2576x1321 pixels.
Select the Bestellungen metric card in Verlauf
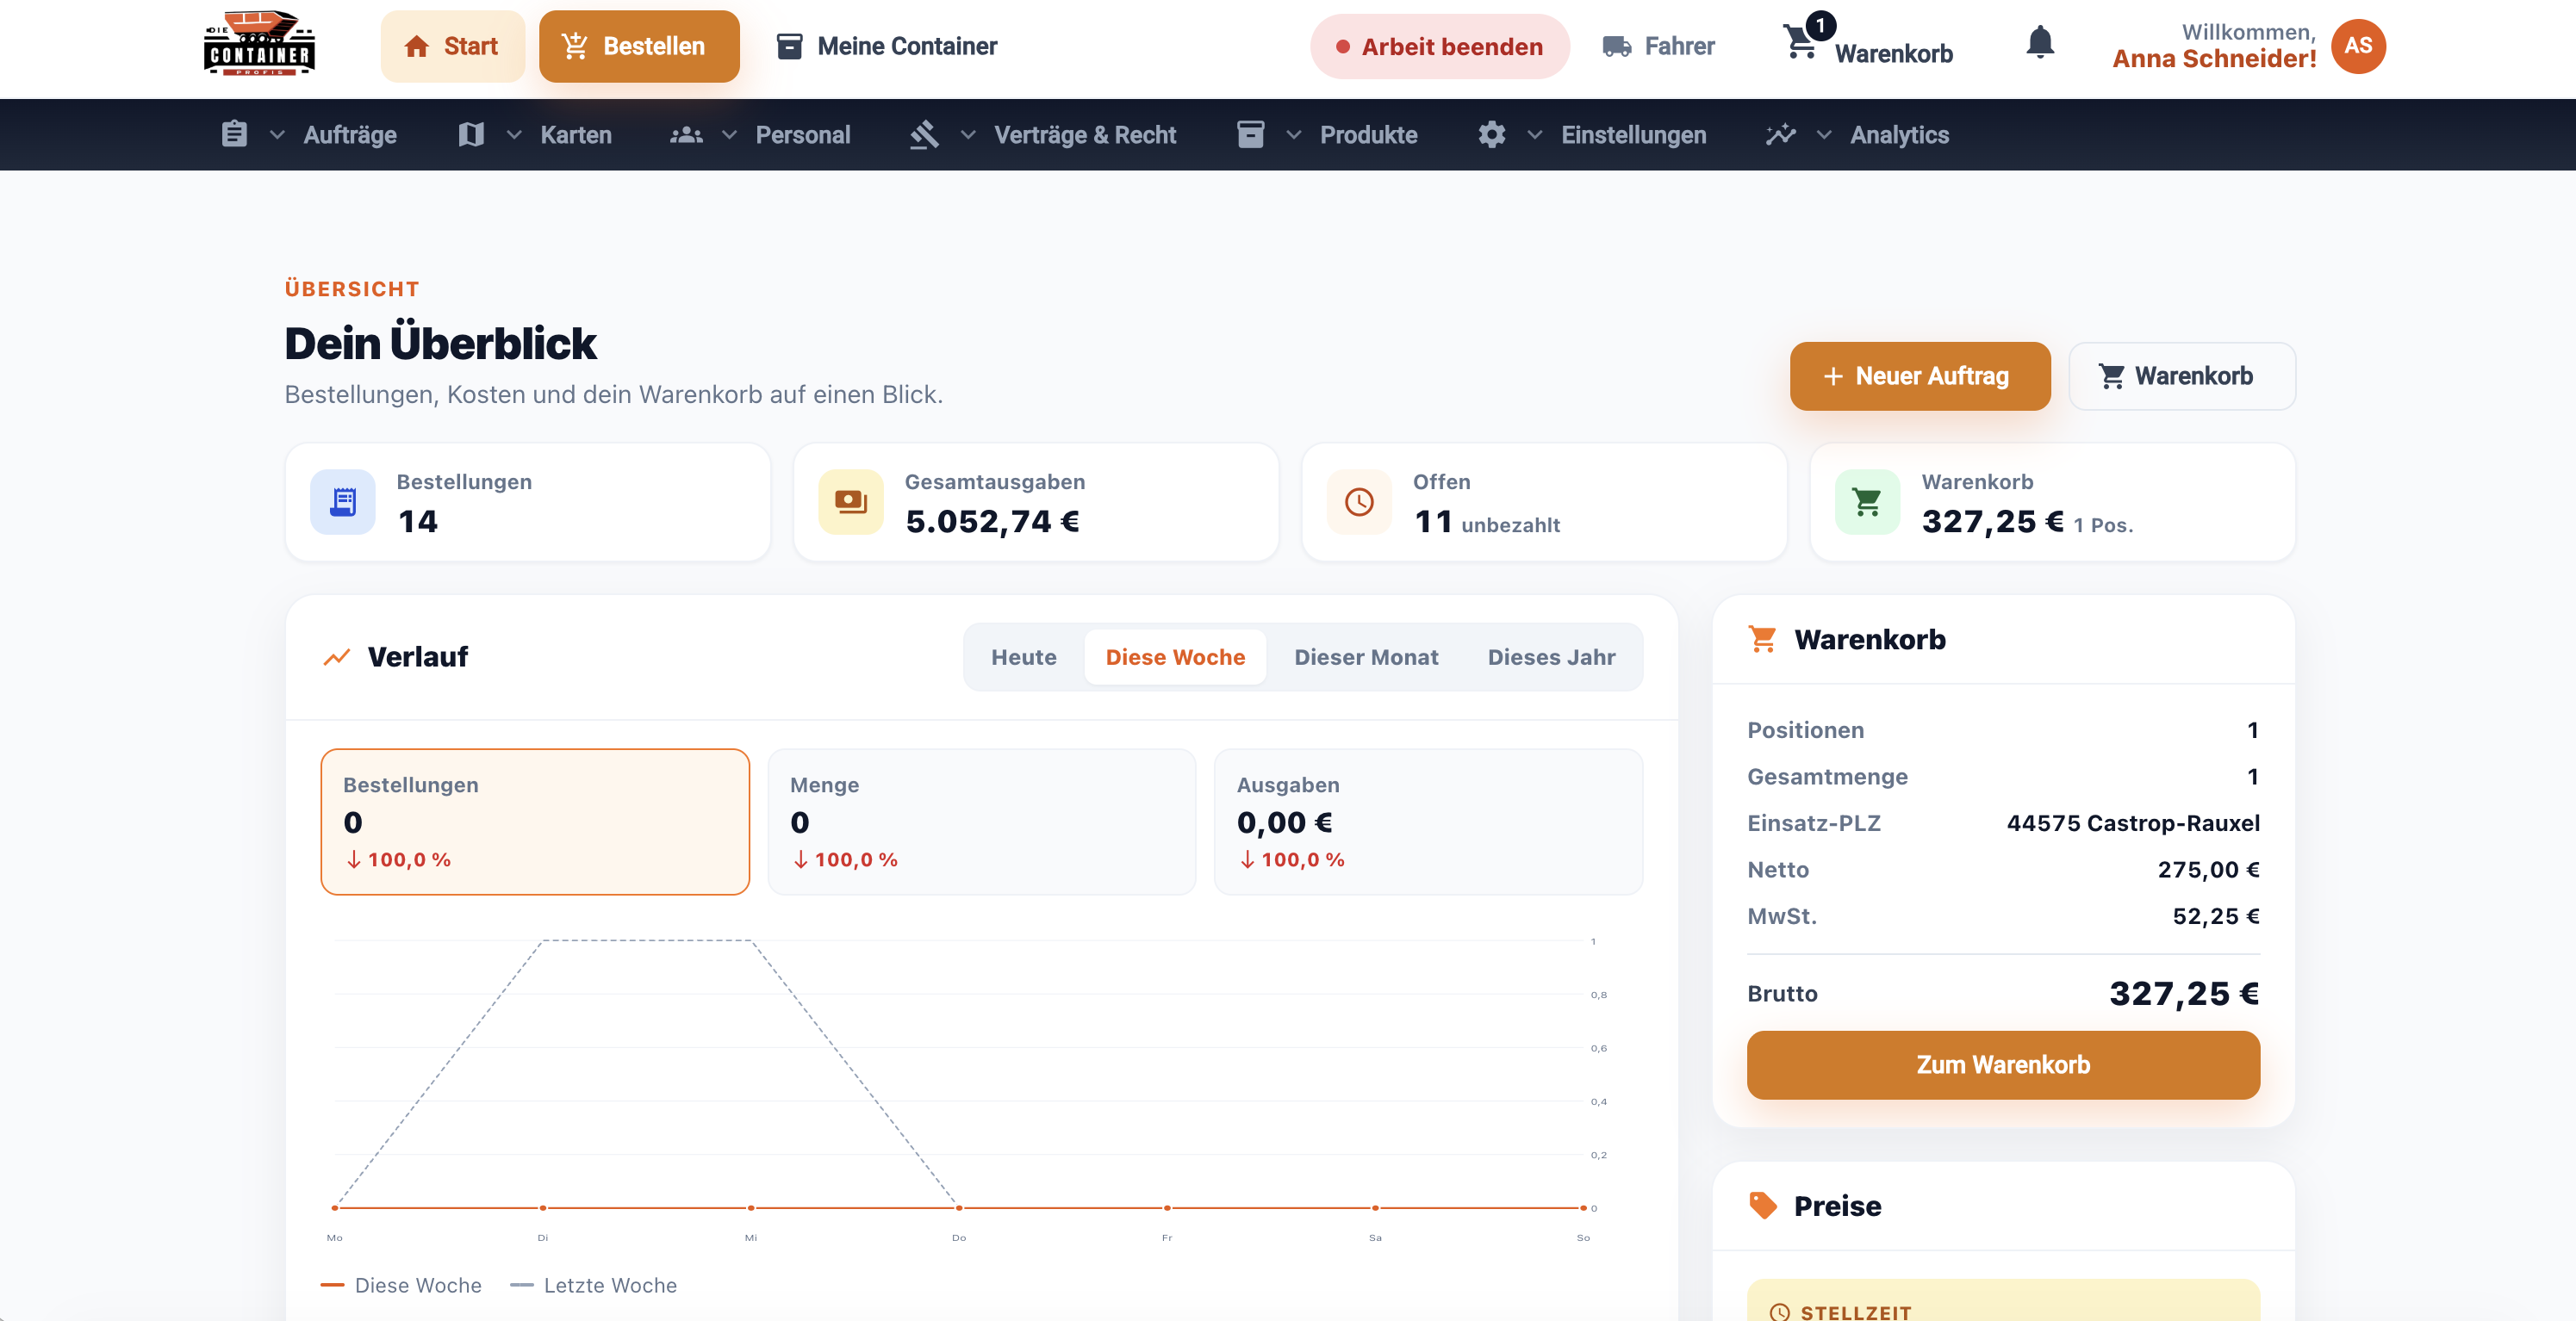point(535,822)
